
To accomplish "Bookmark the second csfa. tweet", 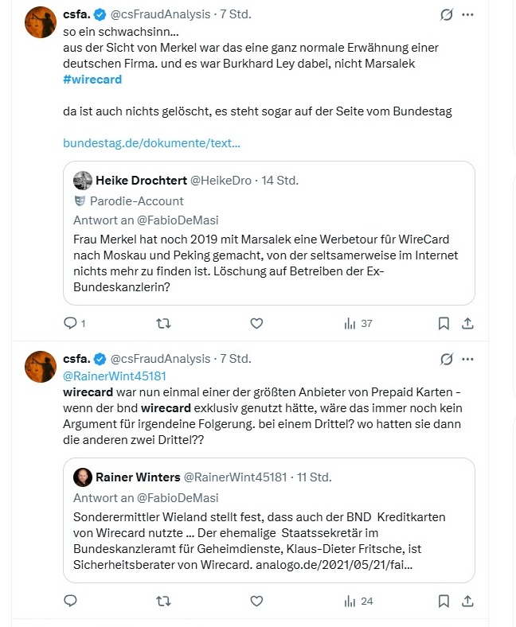I will 444,601.
